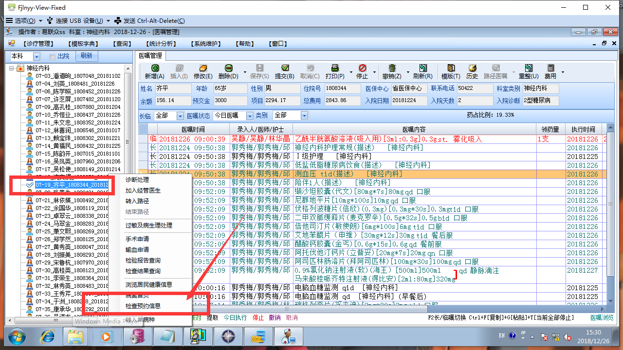Select the 医嘱管理 tab

[150, 56]
